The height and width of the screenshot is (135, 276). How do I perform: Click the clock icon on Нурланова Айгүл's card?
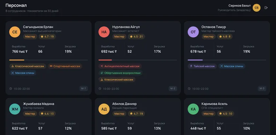point(100,89)
